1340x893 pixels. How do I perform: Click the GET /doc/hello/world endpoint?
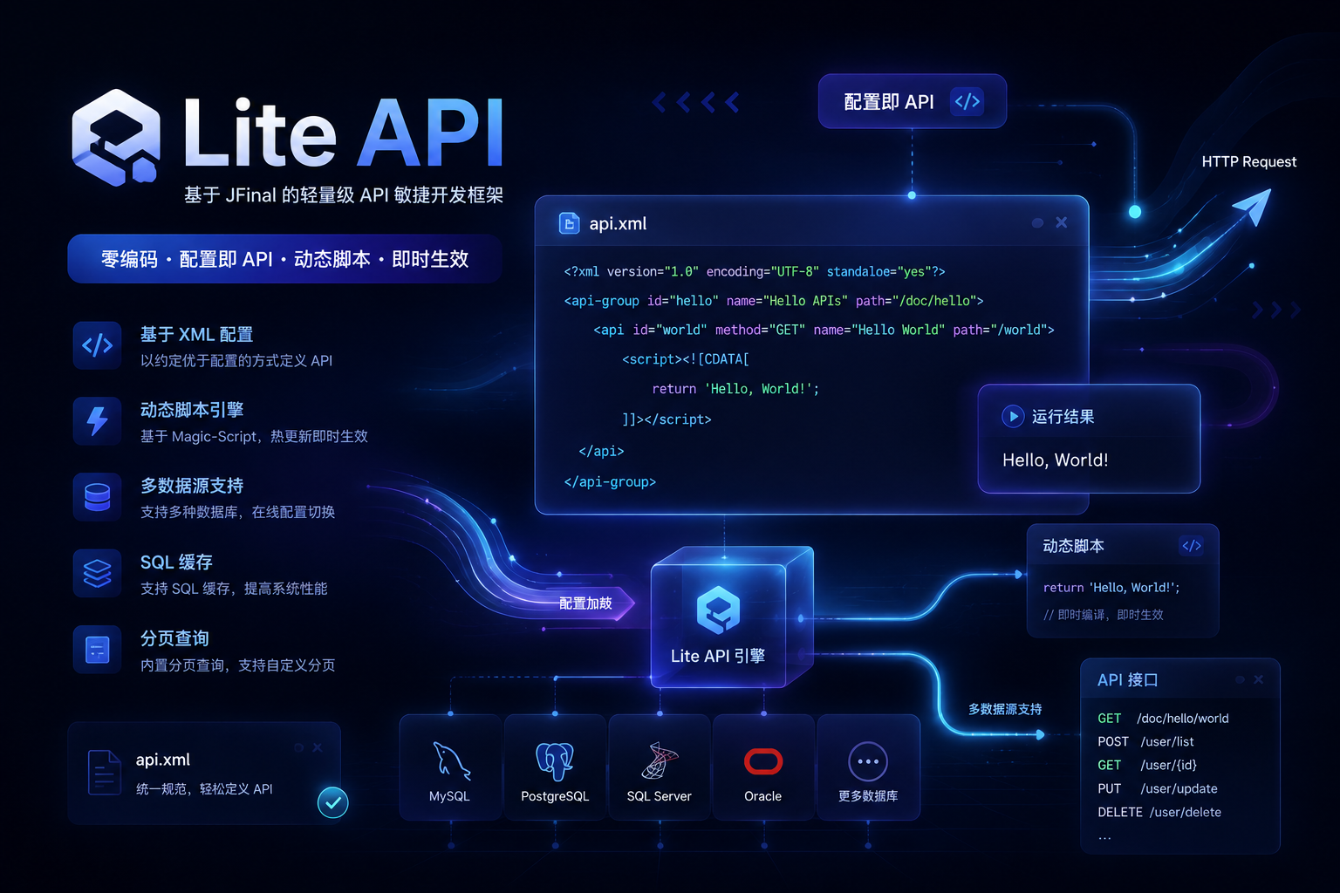tap(1163, 719)
